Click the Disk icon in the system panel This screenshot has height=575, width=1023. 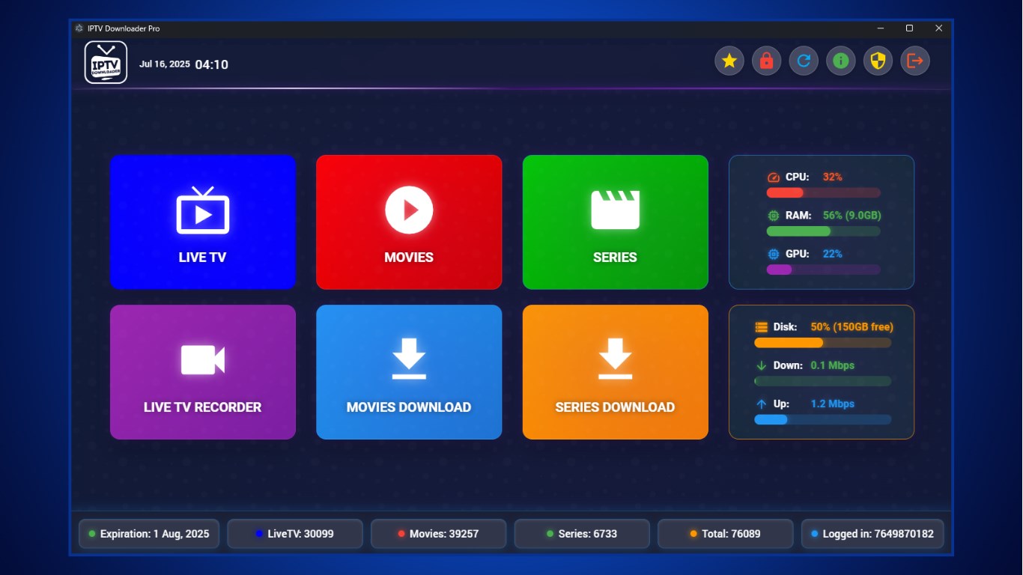pyautogui.click(x=762, y=326)
